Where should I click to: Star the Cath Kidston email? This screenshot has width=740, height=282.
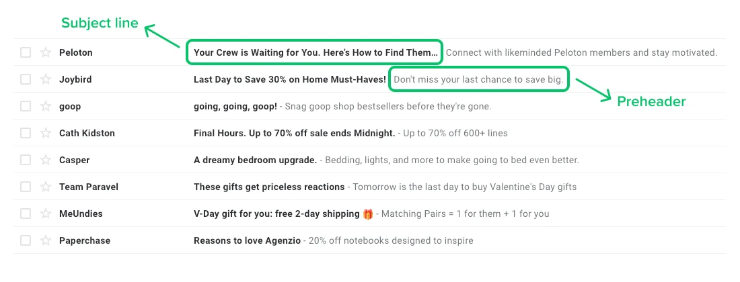click(46, 133)
